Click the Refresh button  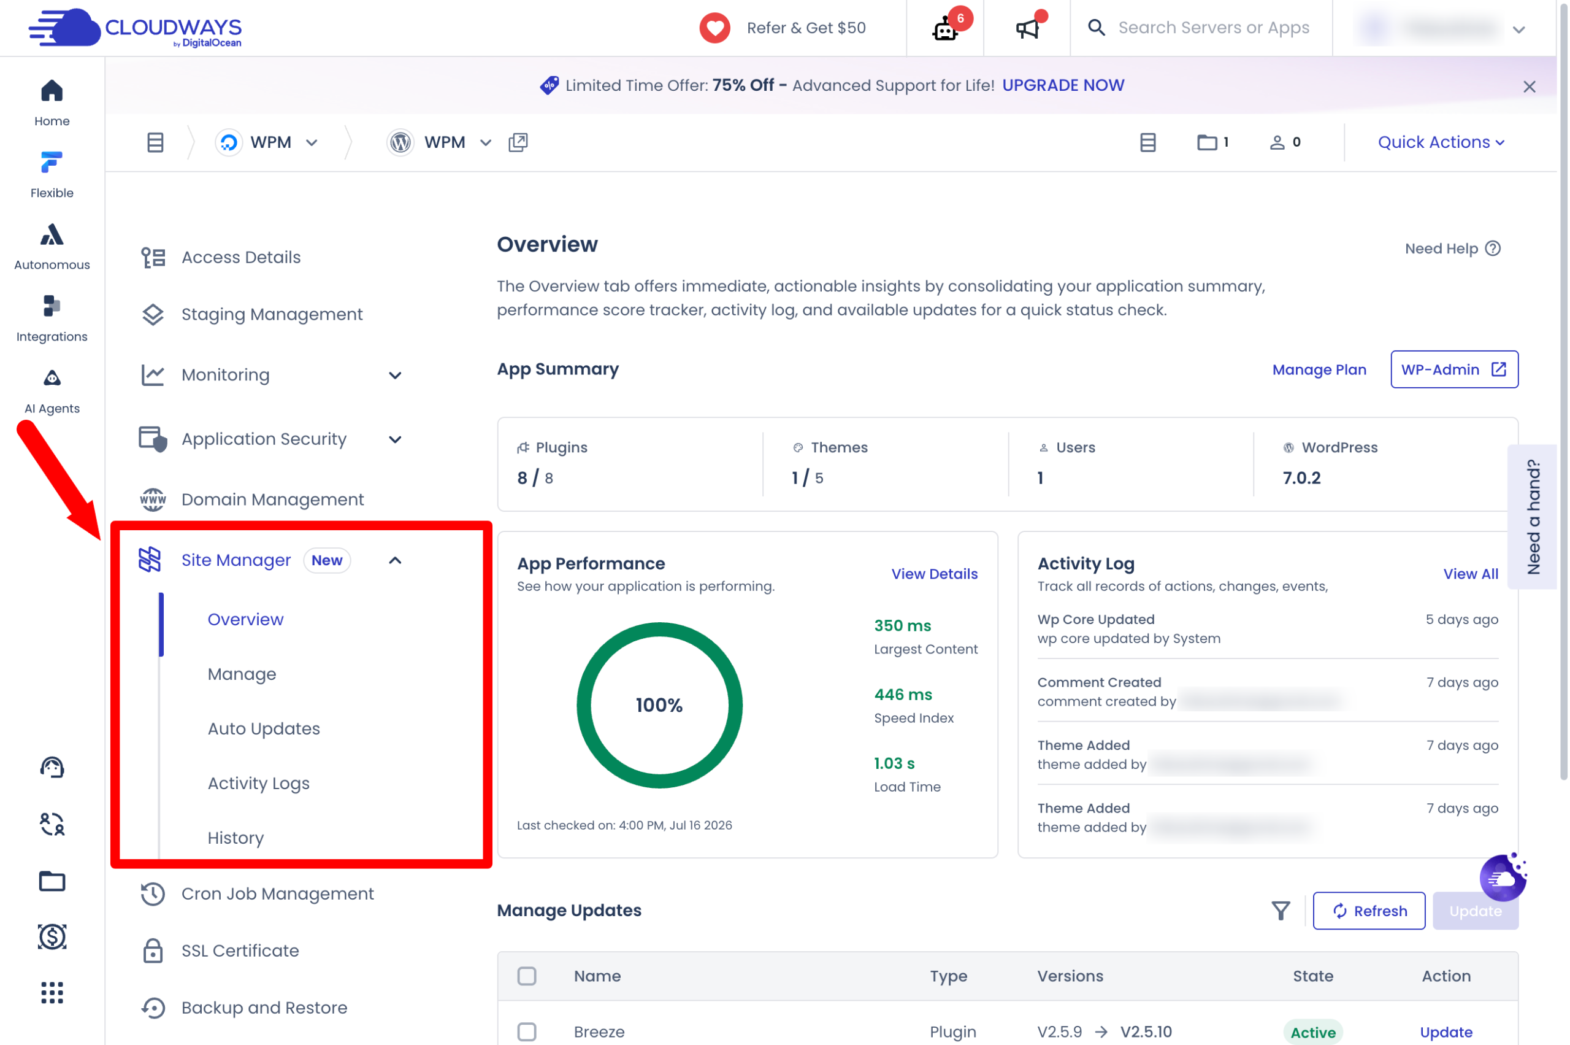click(1369, 911)
